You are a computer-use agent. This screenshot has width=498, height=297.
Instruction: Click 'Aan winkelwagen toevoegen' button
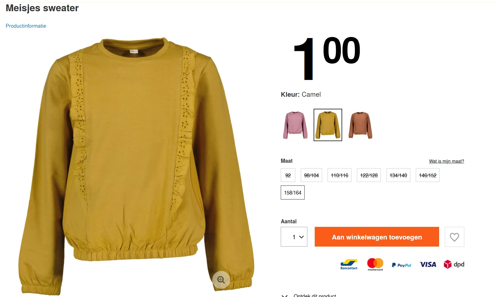(x=377, y=237)
